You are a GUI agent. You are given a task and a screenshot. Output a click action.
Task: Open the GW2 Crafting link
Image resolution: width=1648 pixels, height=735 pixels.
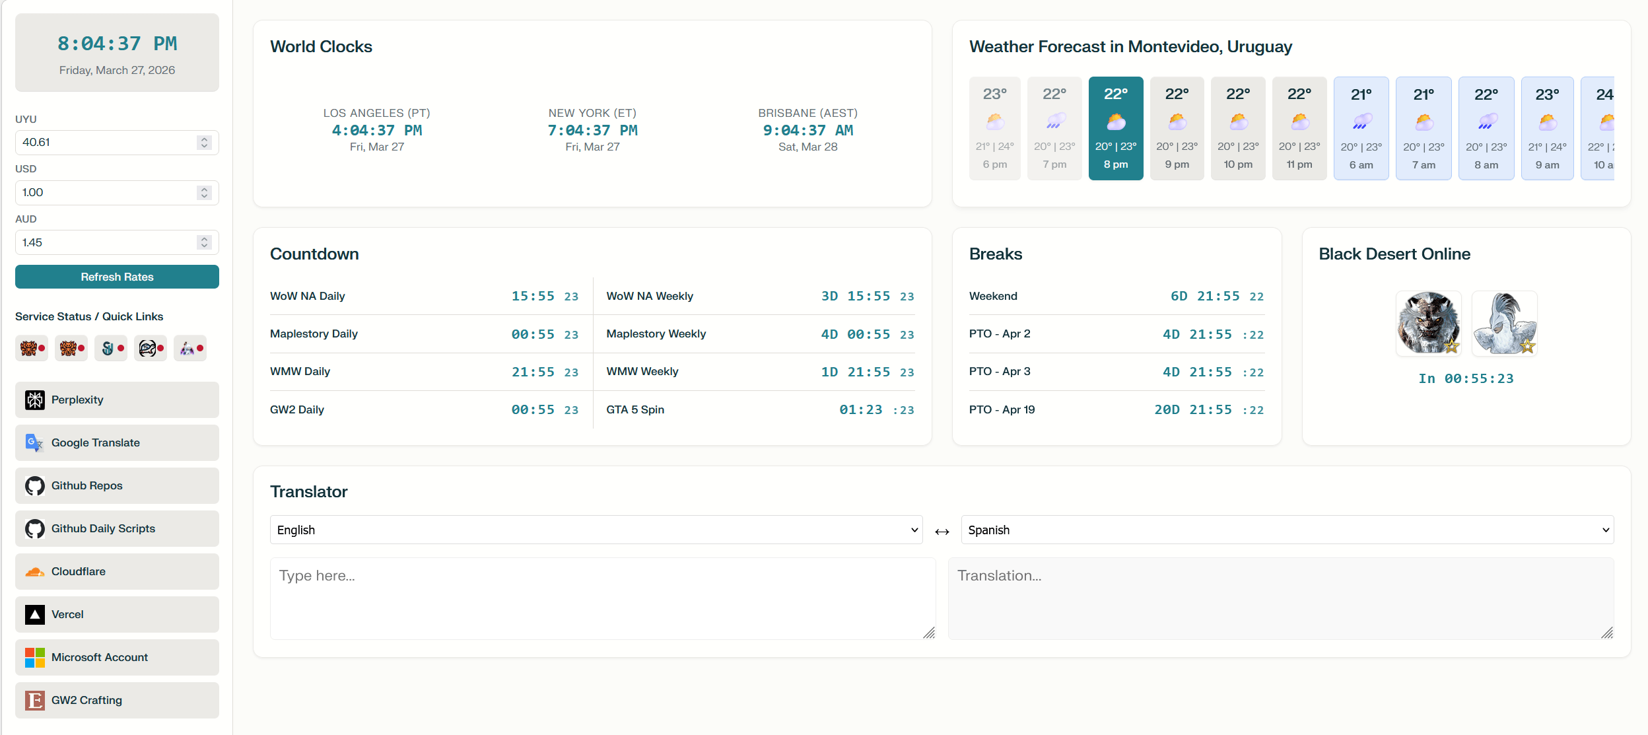[117, 700]
